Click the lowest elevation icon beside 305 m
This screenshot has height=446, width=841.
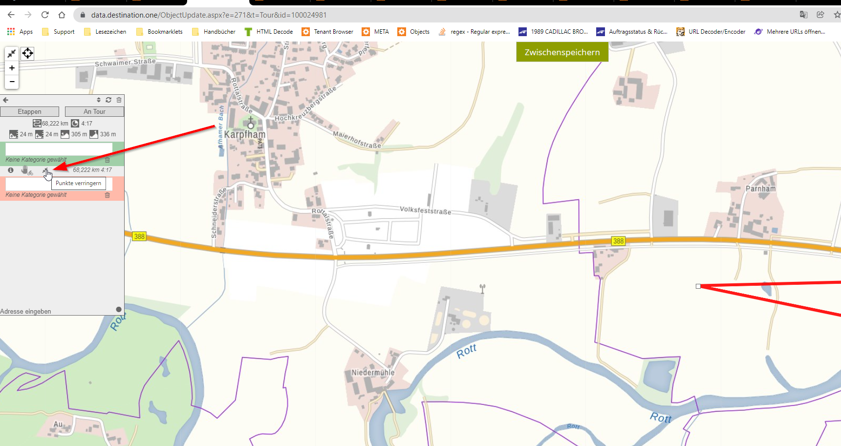pyautogui.click(x=65, y=134)
